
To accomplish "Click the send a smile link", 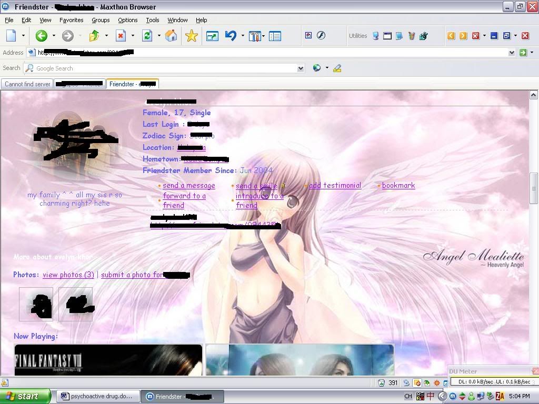I will coord(256,186).
